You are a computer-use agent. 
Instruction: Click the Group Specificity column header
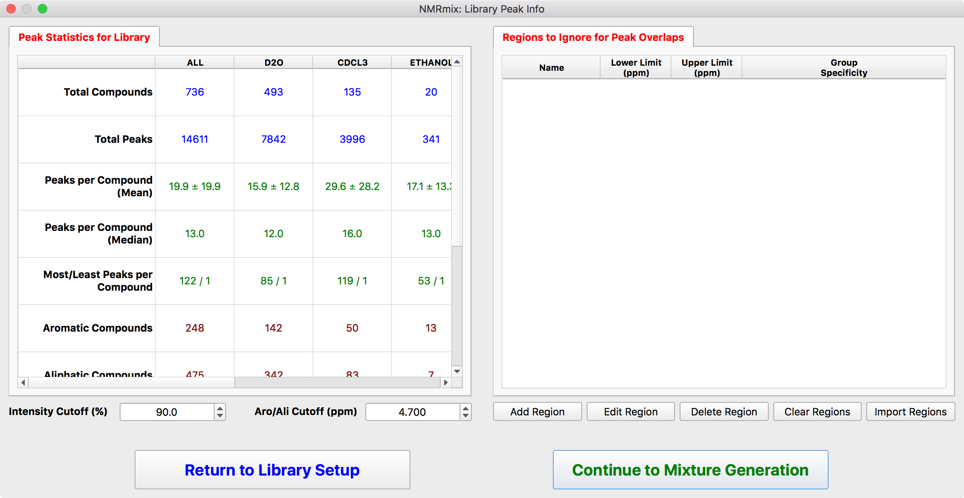(x=844, y=68)
